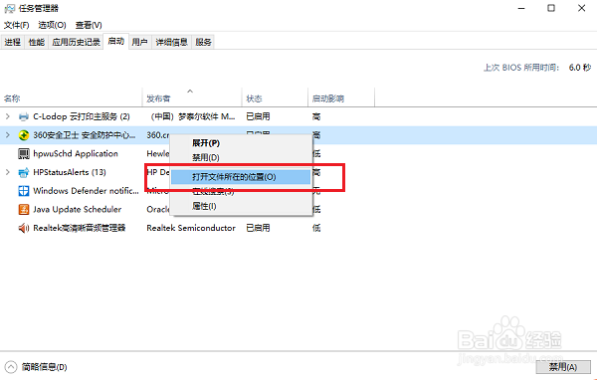Open the 文件(F) menu

coord(16,25)
